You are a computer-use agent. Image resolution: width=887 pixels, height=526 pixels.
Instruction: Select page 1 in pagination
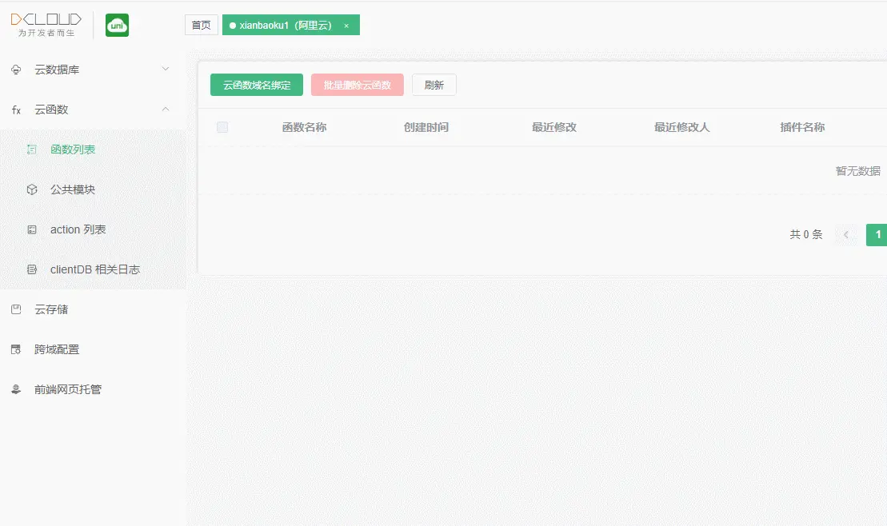point(877,235)
